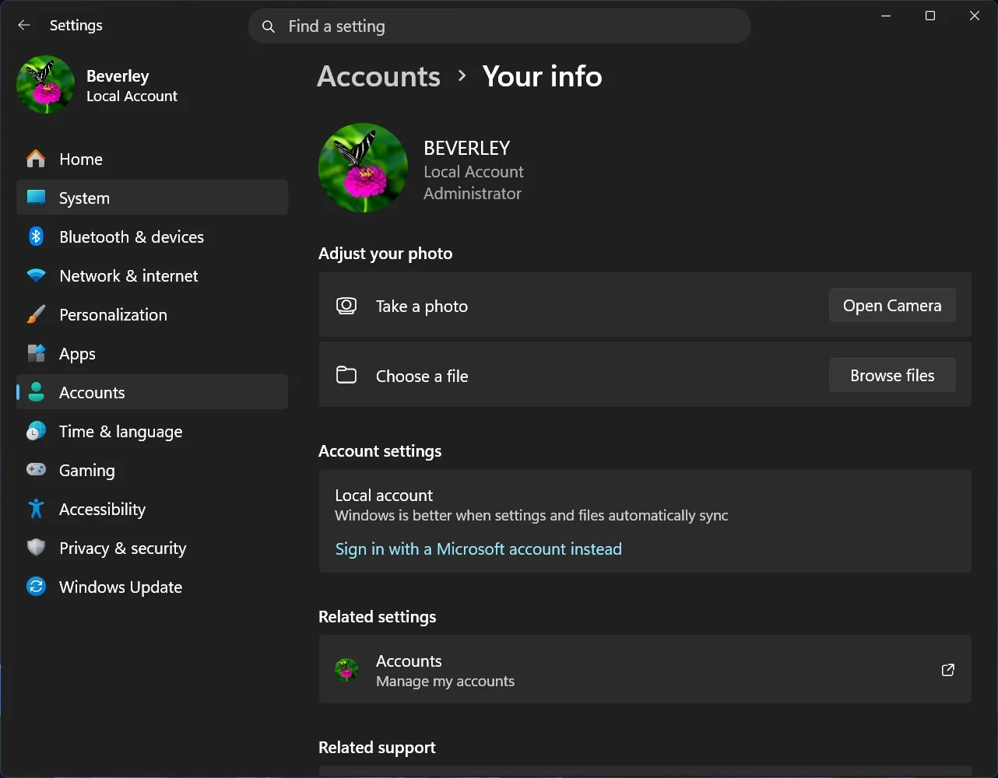Select Time & language

(x=153, y=431)
